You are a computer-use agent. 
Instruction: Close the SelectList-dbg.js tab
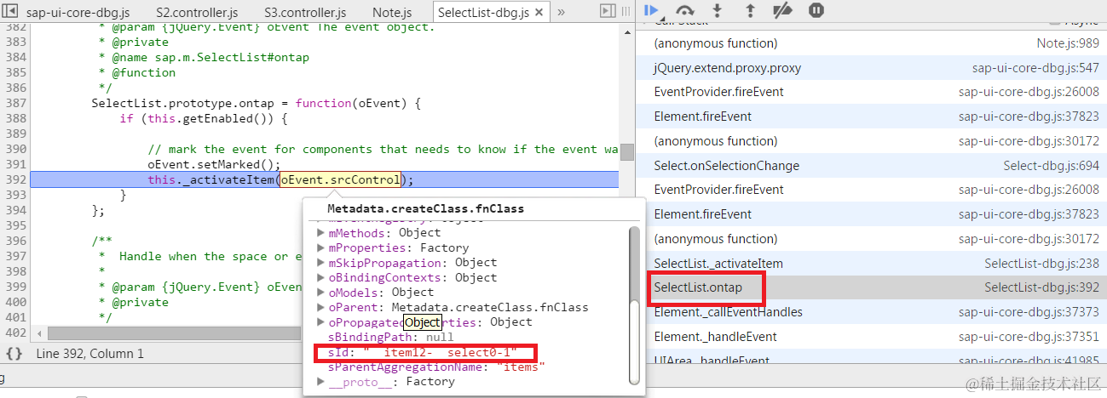tap(539, 13)
